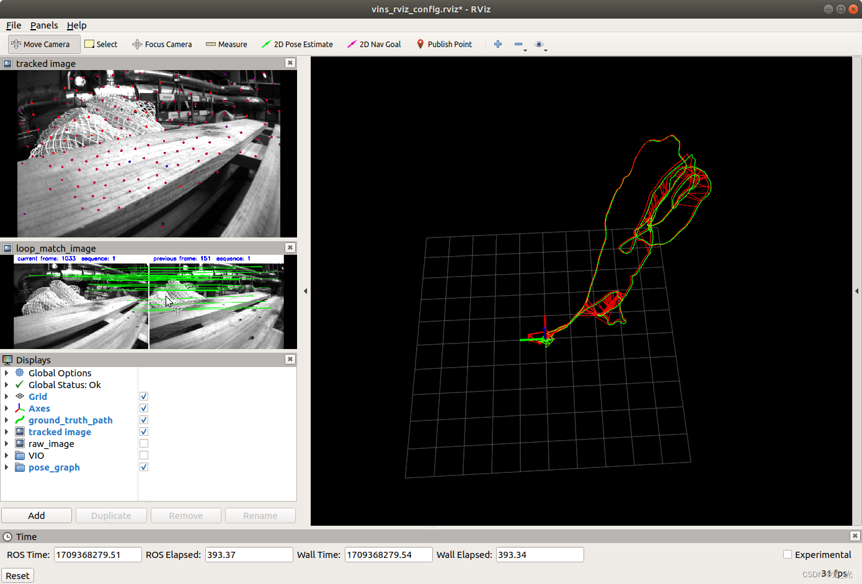Close the loop_match_image panel

tap(290, 247)
